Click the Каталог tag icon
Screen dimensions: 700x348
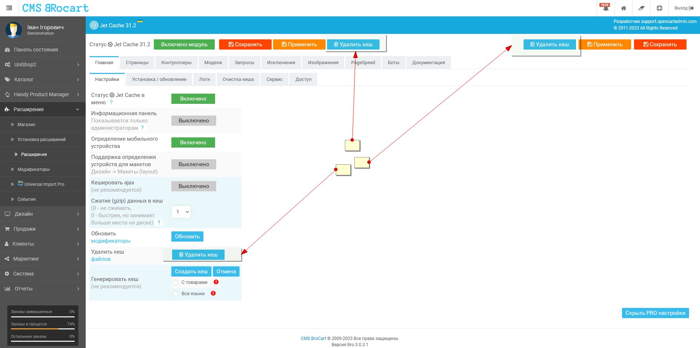click(7, 79)
